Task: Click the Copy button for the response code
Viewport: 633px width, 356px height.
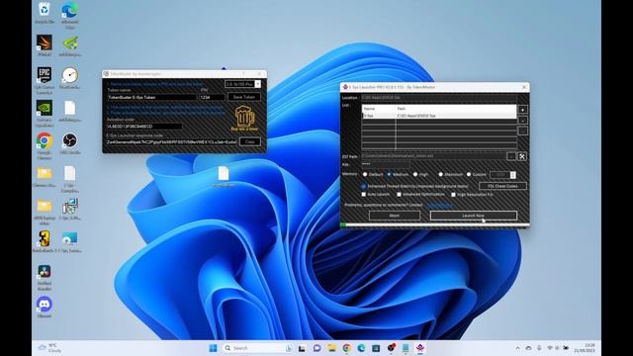Action: pos(250,141)
